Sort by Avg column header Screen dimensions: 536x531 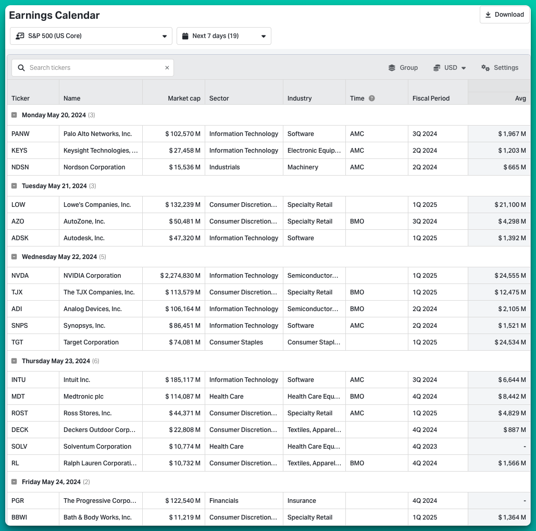pos(520,98)
